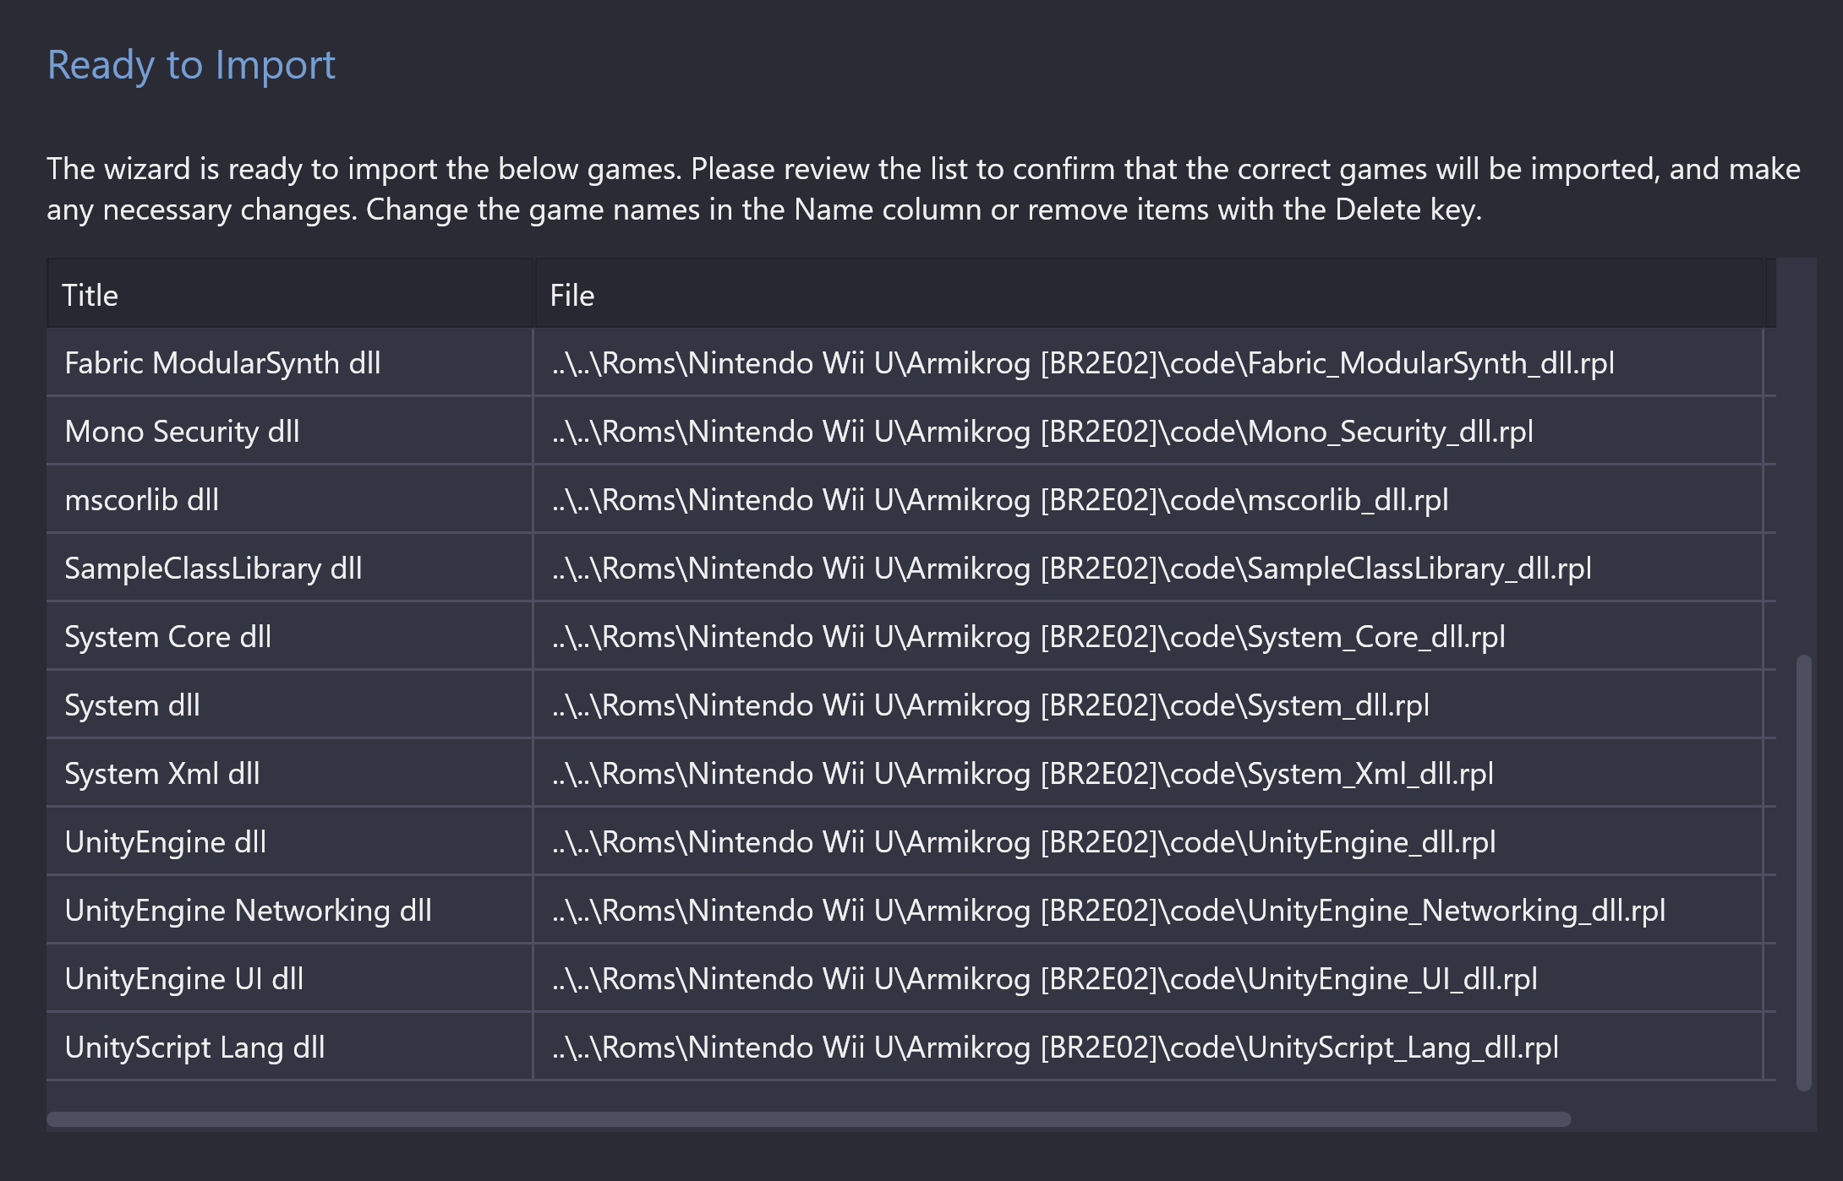Select the UnityEngine UI dll title cell
Image resolution: width=1843 pixels, height=1181 pixels.
click(289, 979)
